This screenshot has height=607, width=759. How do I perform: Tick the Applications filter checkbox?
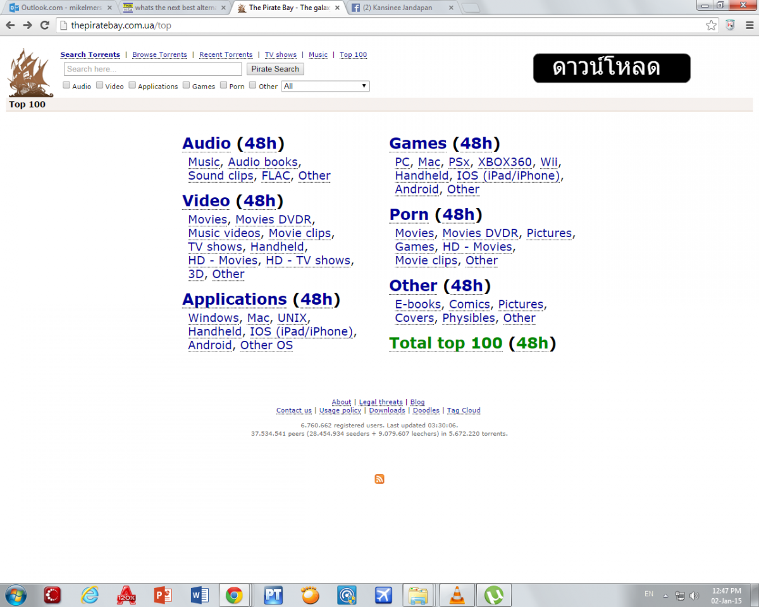point(132,85)
